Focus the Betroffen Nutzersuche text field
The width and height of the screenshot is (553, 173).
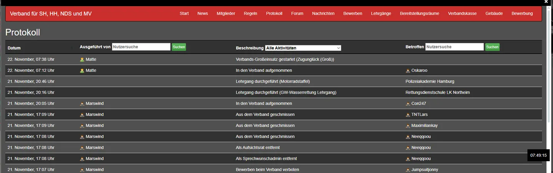(454, 47)
